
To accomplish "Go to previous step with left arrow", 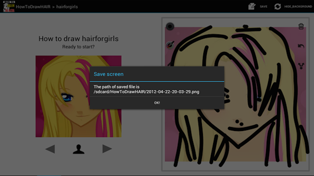I will 50,149.
